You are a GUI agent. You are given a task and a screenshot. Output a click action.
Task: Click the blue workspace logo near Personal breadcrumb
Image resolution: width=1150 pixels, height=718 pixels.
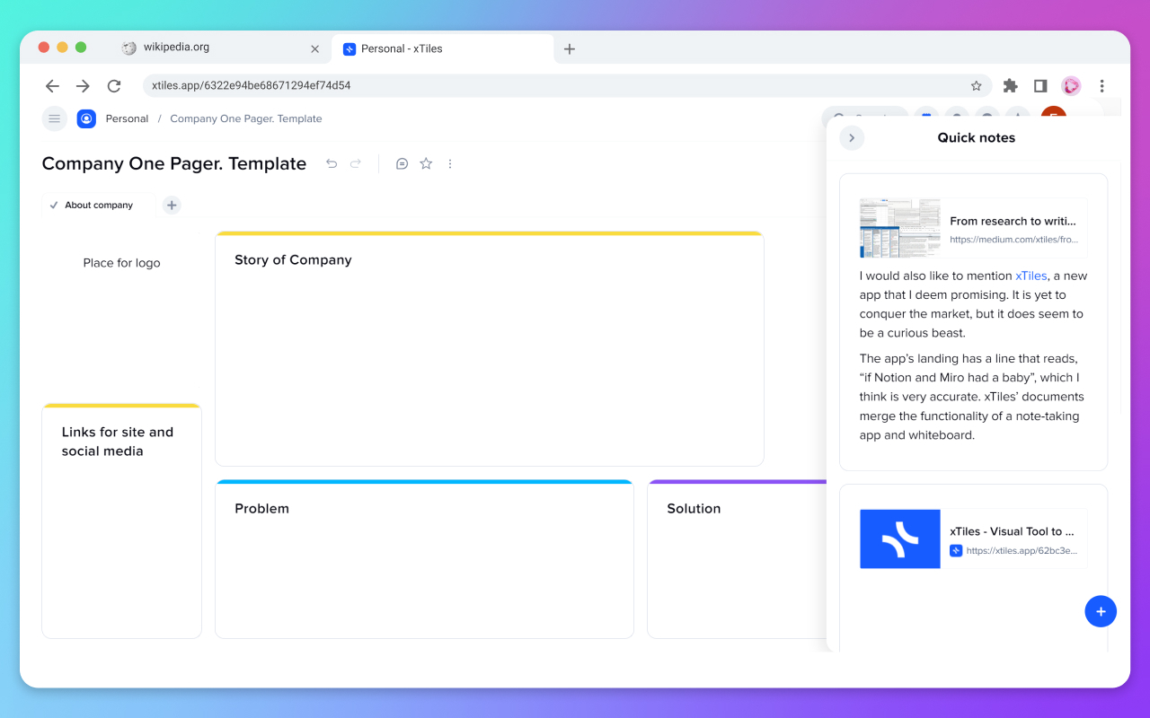coord(86,118)
